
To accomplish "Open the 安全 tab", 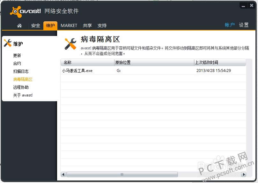I will click(35, 25).
